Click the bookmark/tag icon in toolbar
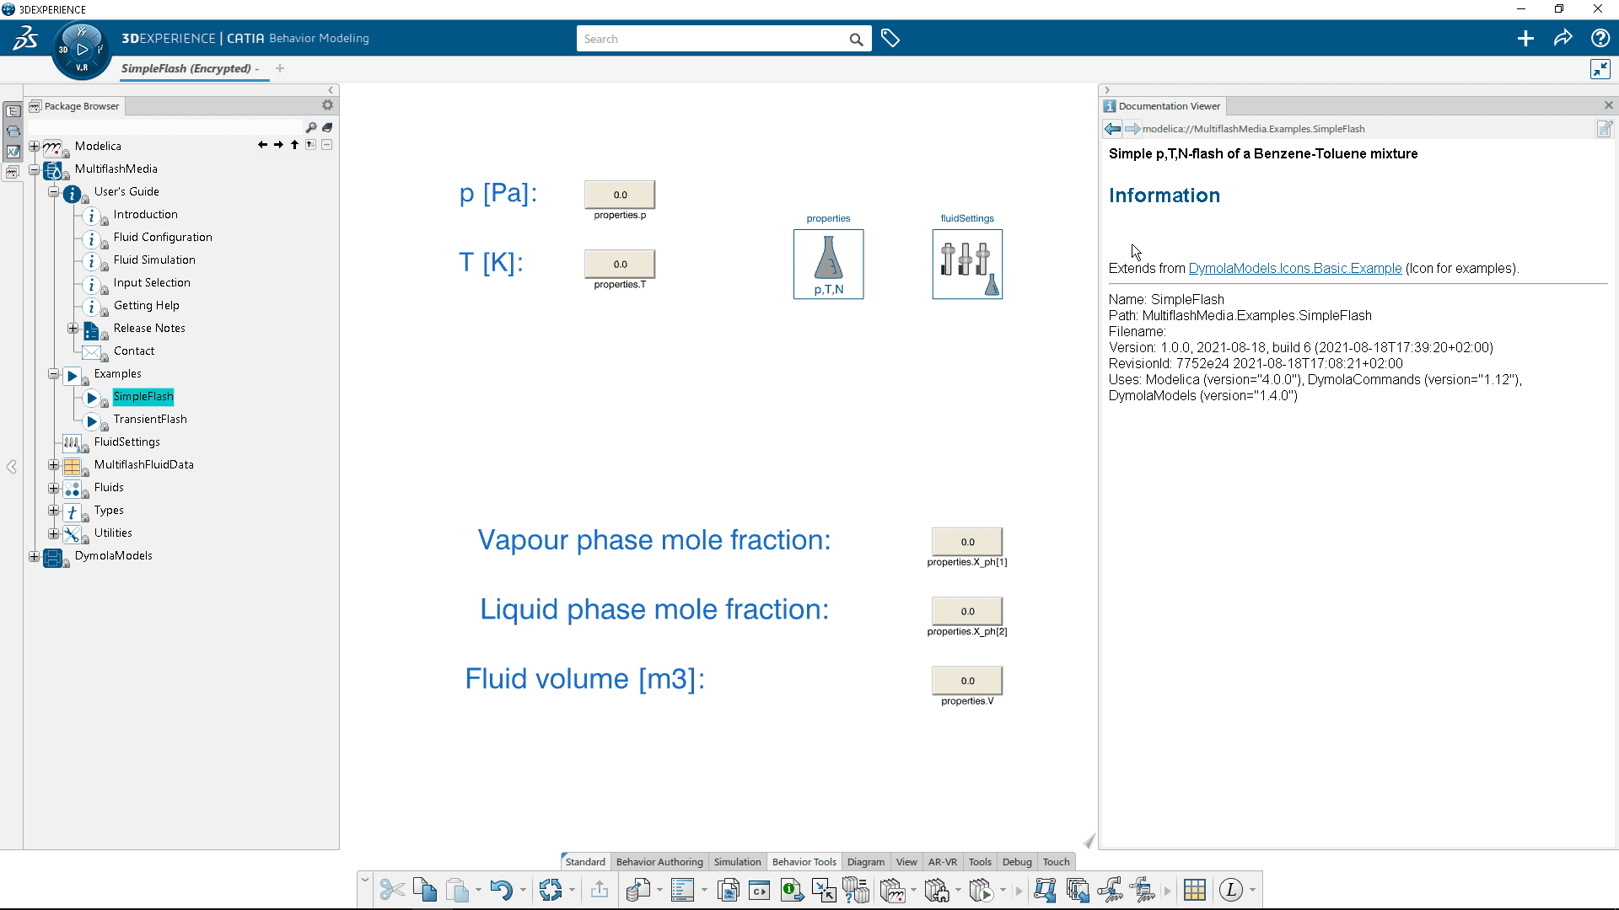This screenshot has height=910, width=1619. (890, 38)
